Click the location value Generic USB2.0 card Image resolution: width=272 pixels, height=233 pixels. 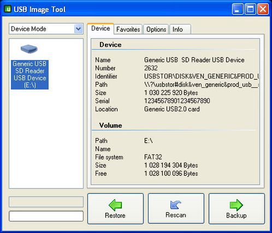click(172, 109)
